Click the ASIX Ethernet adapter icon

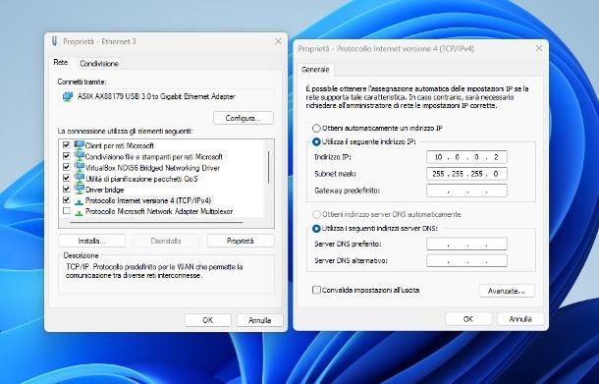(68, 96)
